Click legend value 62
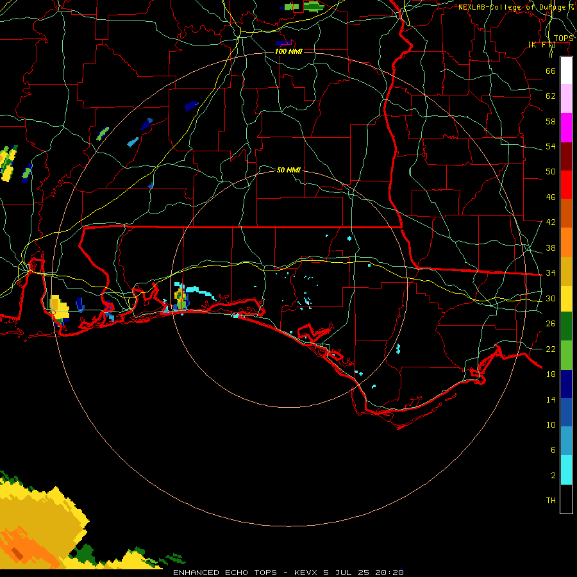 551,96
